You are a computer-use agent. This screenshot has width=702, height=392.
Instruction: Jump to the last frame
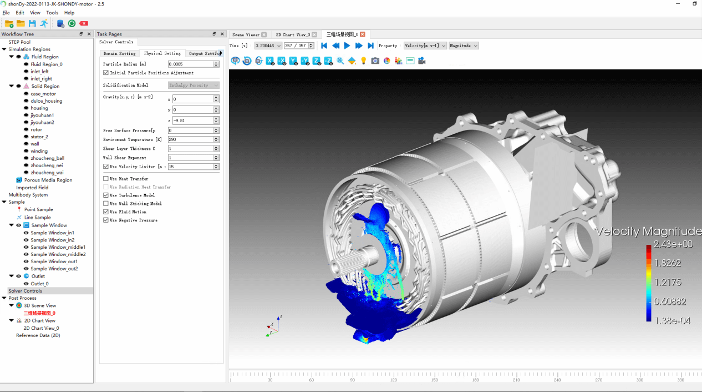point(371,46)
